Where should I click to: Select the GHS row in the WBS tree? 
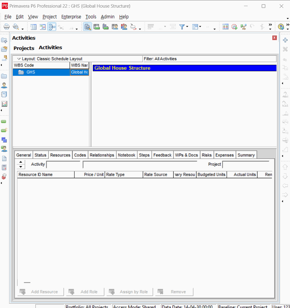click(x=51, y=72)
